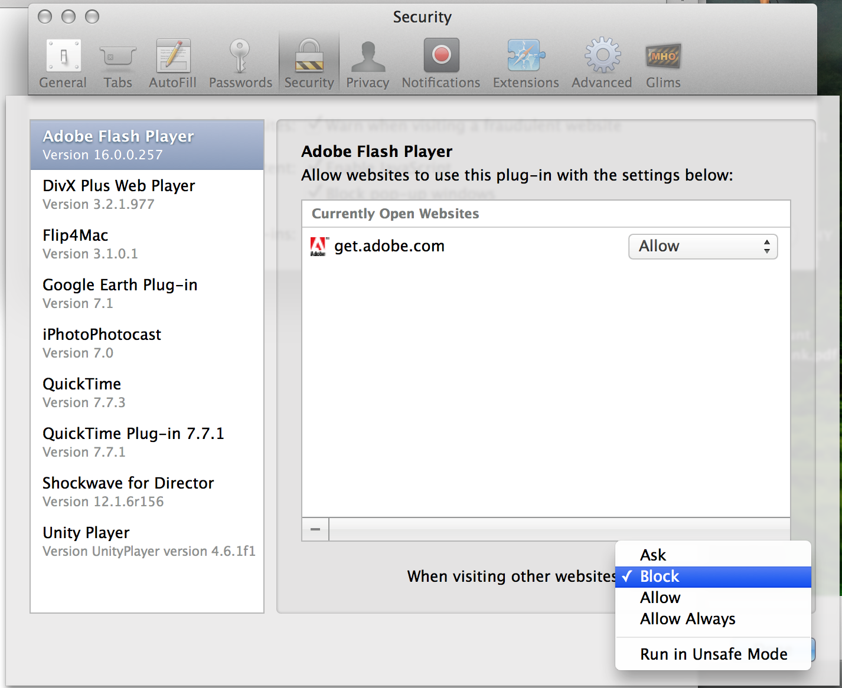The width and height of the screenshot is (842, 688).
Task: Select the iPhotoPhotocast plug-in
Action: (147, 343)
